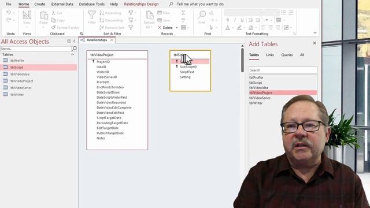Switch to the External Data tab
Viewport: 370px width, 208px height.
click(x=62, y=4)
